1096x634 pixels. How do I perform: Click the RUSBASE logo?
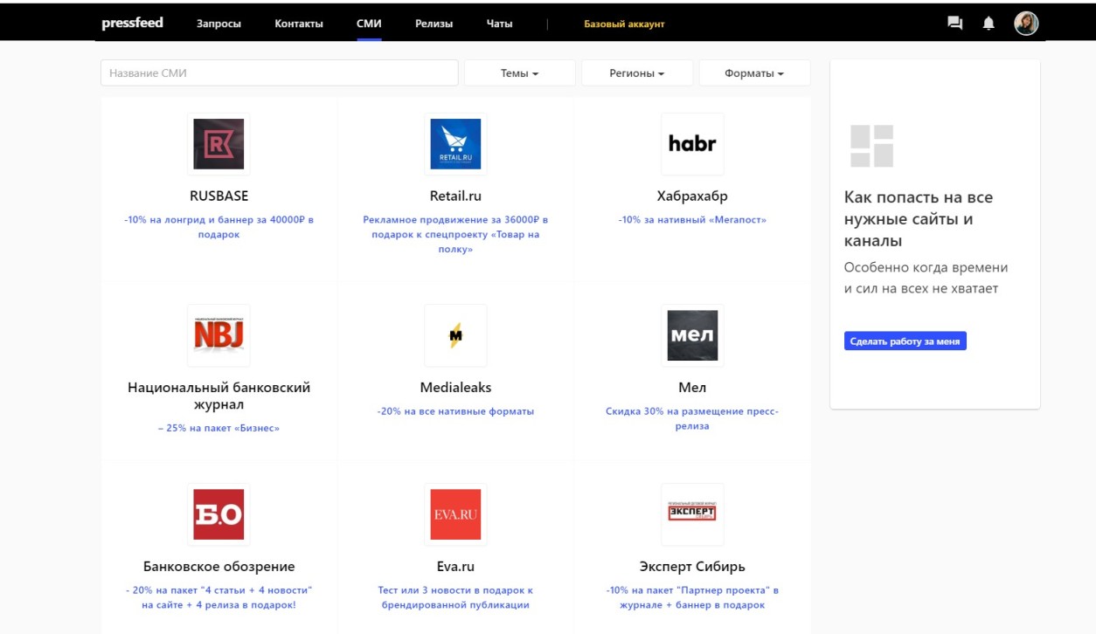(x=219, y=144)
